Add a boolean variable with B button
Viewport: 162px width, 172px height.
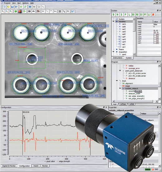[113, 14]
